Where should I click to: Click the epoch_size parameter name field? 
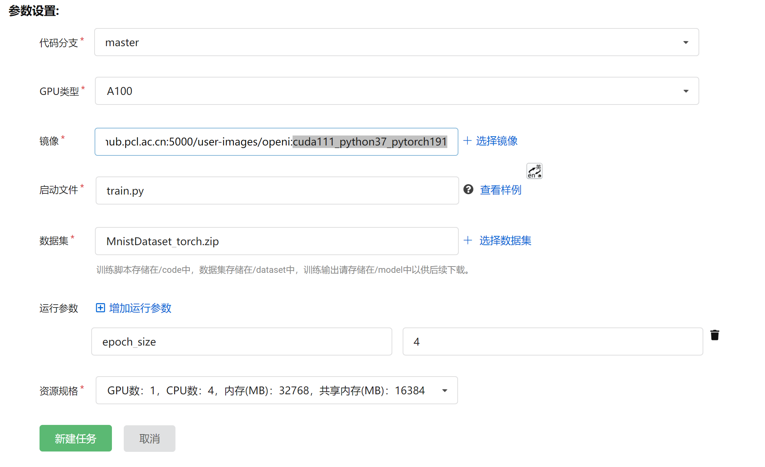pos(241,341)
